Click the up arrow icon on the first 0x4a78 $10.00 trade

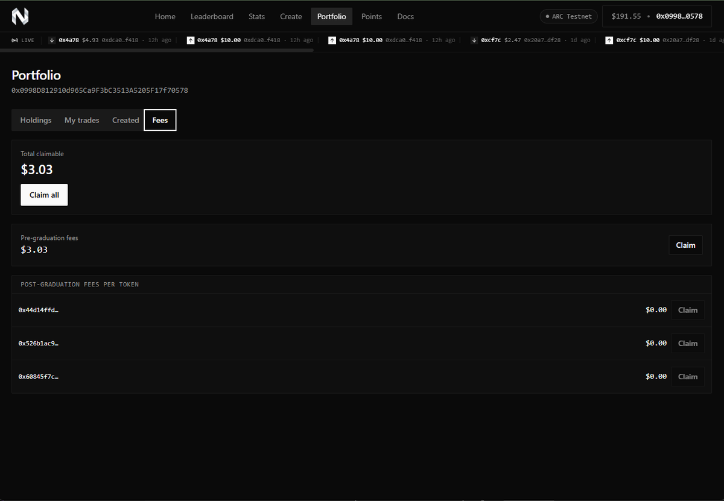(x=191, y=40)
